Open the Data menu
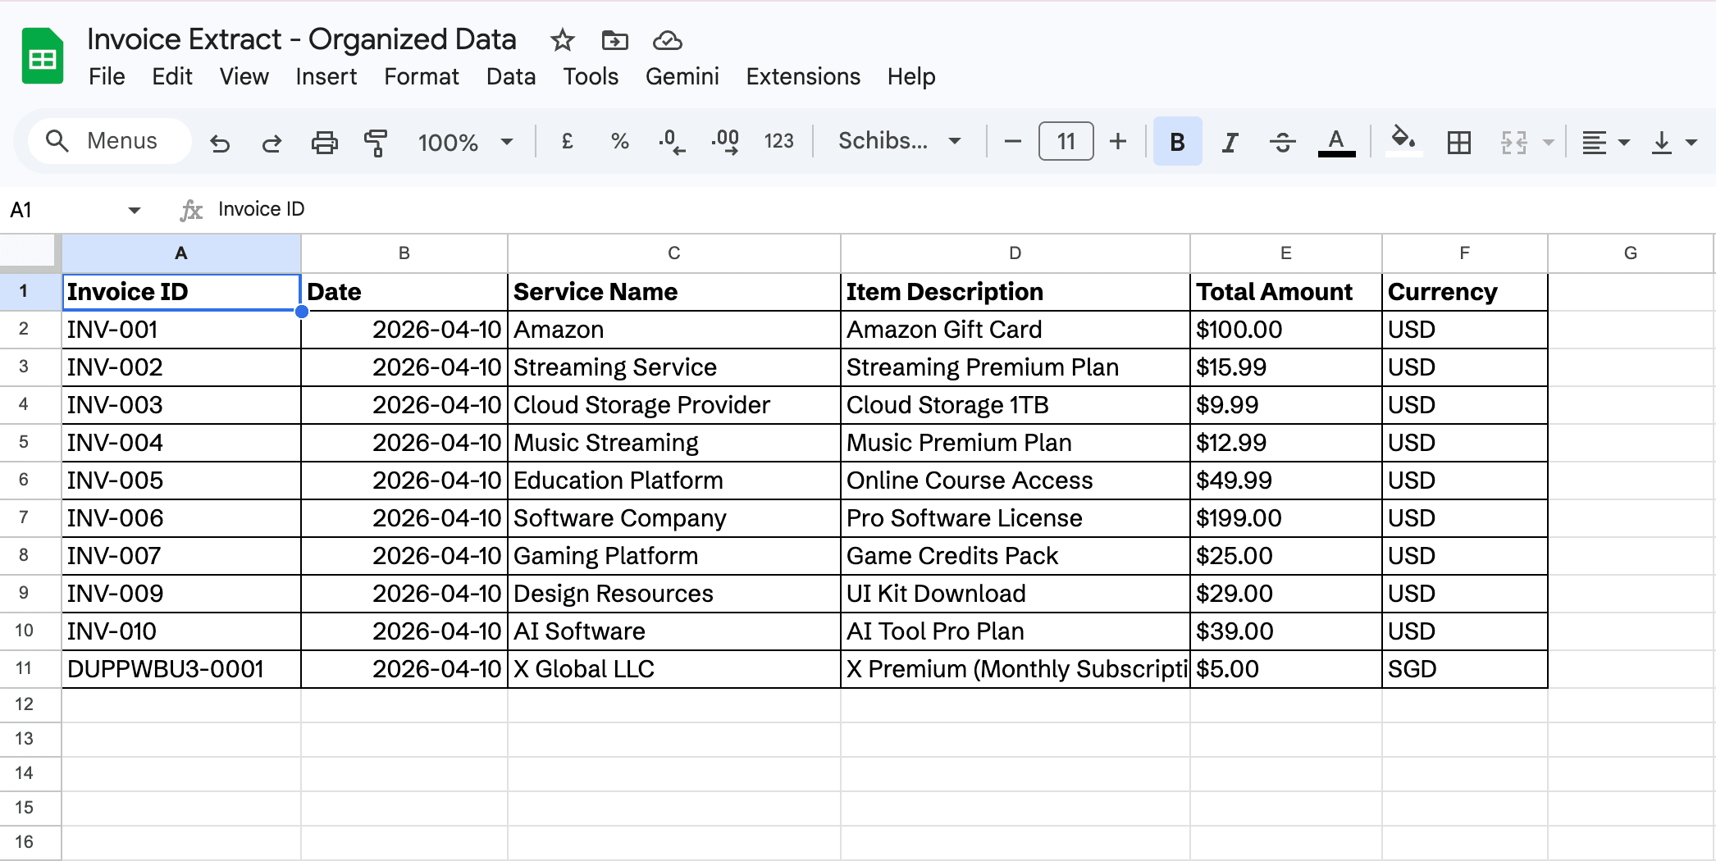The height and width of the screenshot is (861, 1716). click(511, 76)
